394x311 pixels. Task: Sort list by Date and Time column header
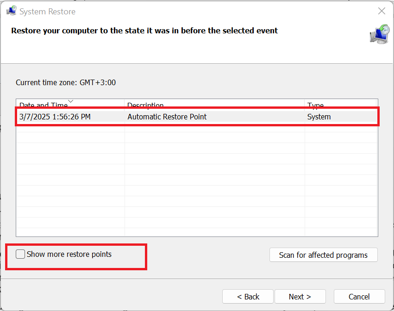44,105
